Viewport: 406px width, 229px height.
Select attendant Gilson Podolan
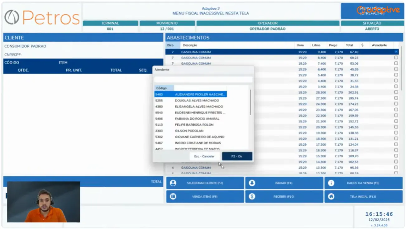(x=190, y=131)
